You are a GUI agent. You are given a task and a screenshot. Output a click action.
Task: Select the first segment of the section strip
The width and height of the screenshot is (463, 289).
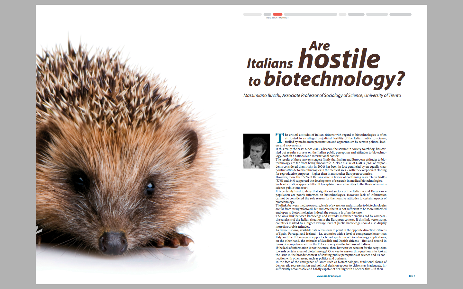pyautogui.click(x=252, y=14)
